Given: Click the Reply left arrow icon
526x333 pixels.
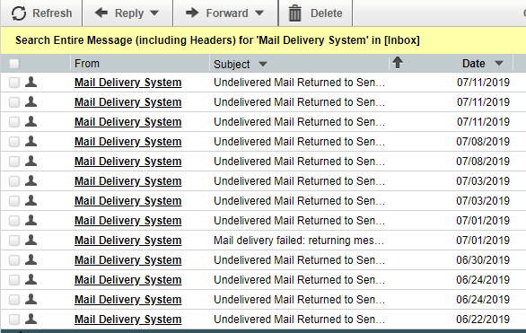Looking at the screenshot, I should (x=101, y=13).
